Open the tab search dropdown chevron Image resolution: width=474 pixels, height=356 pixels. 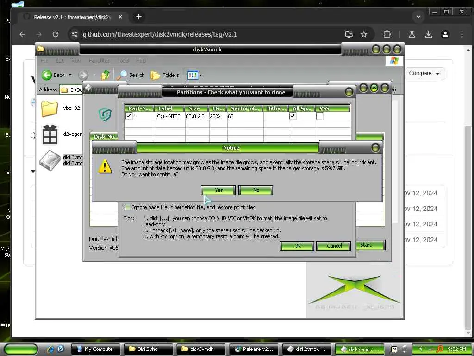click(x=418, y=17)
